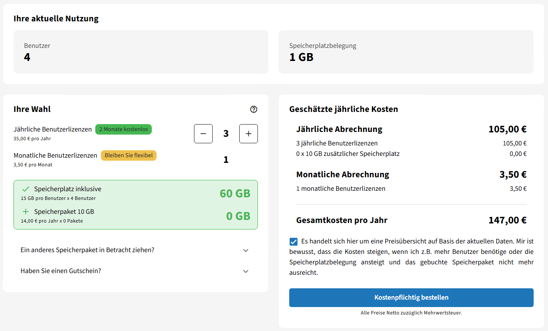The width and height of the screenshot is (548, 331).
Task: Select the Speicherplatzbelegung card showing 1 GB
Action: tap(406, 51)
